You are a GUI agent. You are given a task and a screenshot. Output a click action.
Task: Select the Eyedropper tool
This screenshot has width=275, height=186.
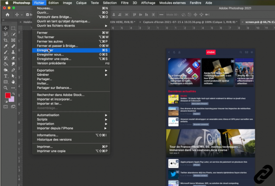(6, 46)
